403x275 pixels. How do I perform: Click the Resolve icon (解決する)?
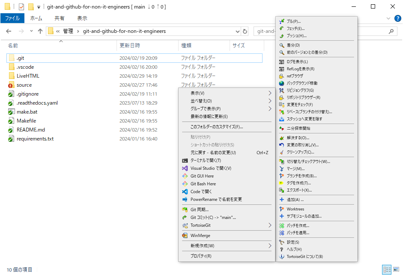[x=282, y=138]
